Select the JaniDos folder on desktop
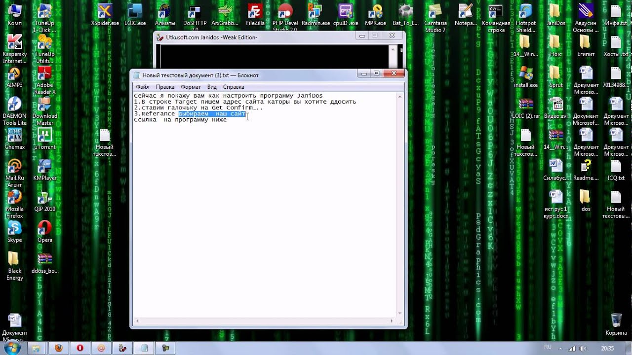This screenshot has width=632, height=355. [x=556, y=15]
